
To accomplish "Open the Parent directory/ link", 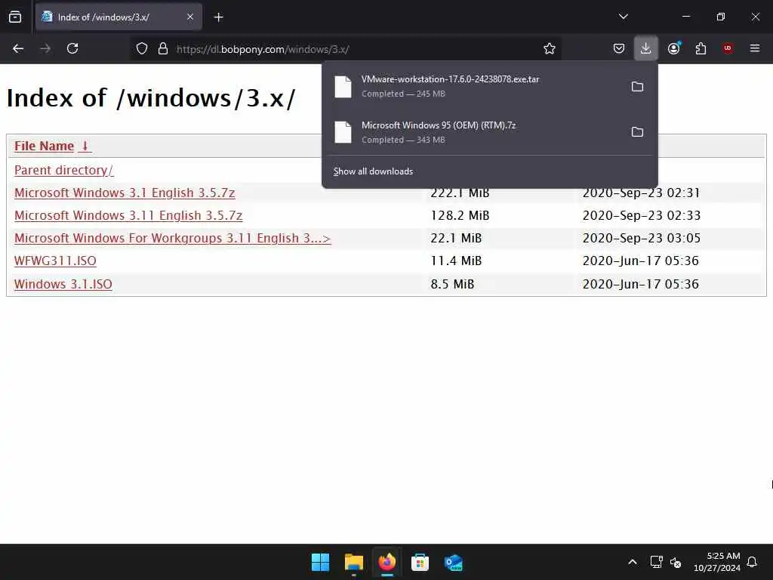I will pyautogui.click(x=63, y=170).
